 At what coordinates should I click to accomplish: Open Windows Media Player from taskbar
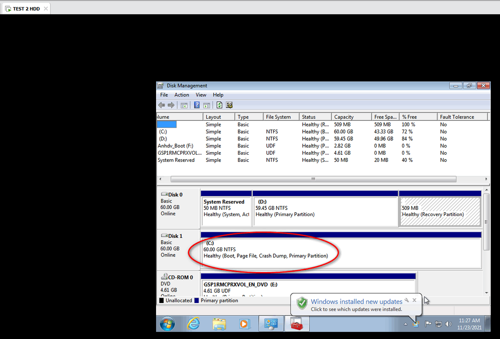[x=244, y=324]
